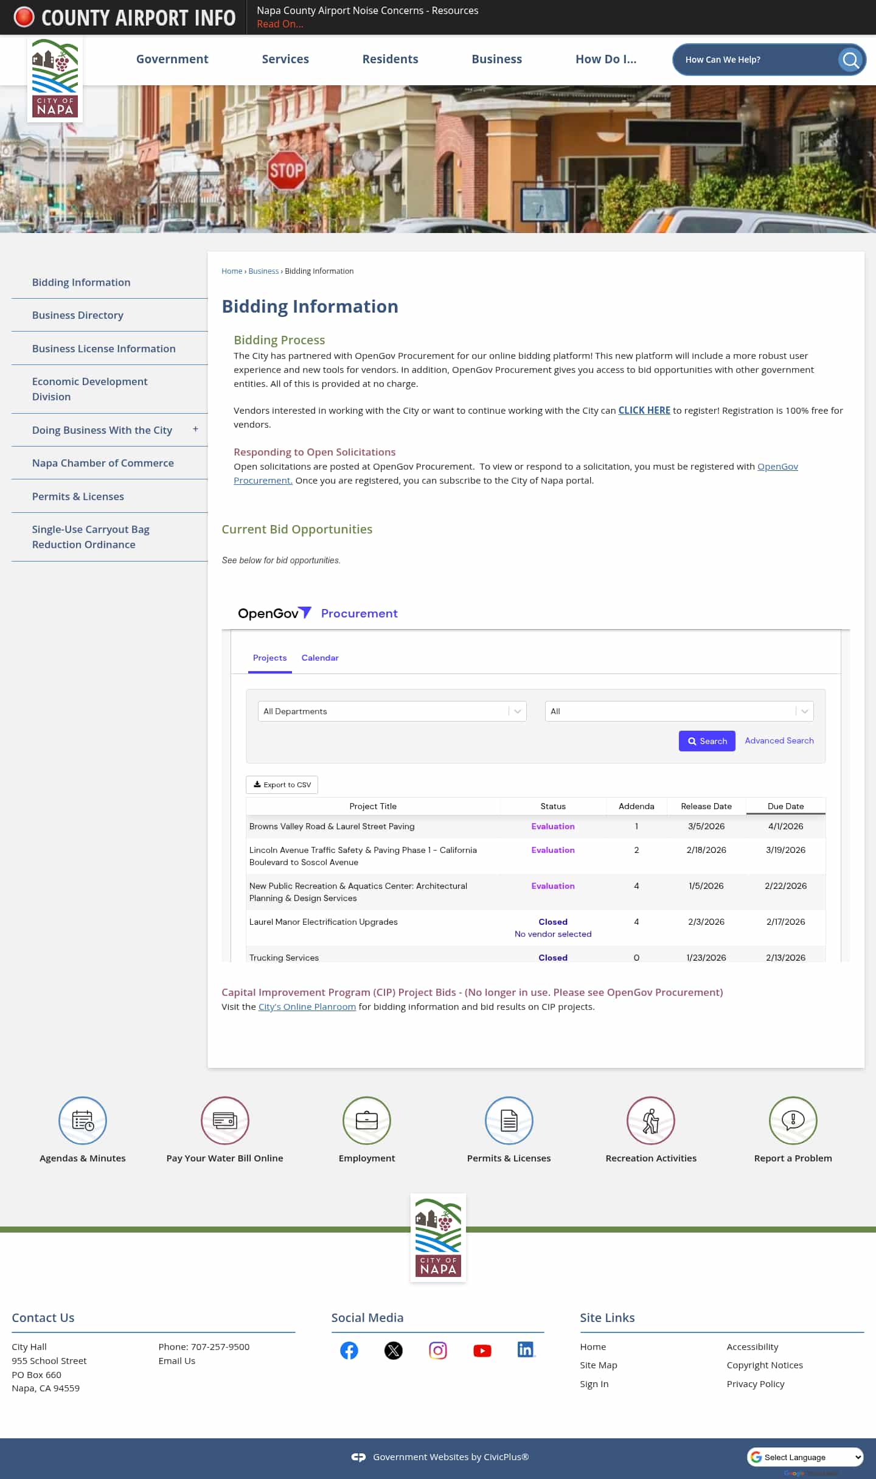Open the Copyright Notices footer link
The height and width of the screenshot is (1479, 876).
coord(765,1365)
